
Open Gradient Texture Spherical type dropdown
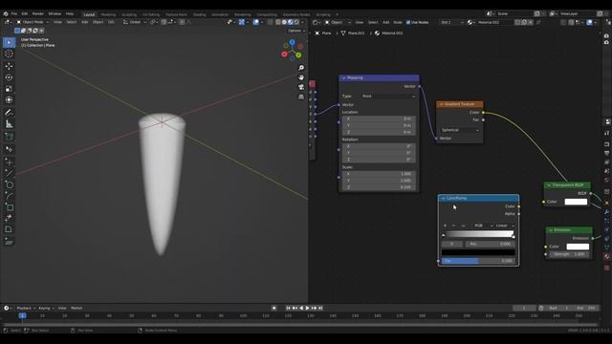459,130
